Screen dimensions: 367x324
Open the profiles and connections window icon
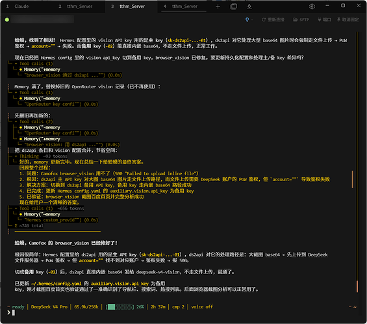233,6
